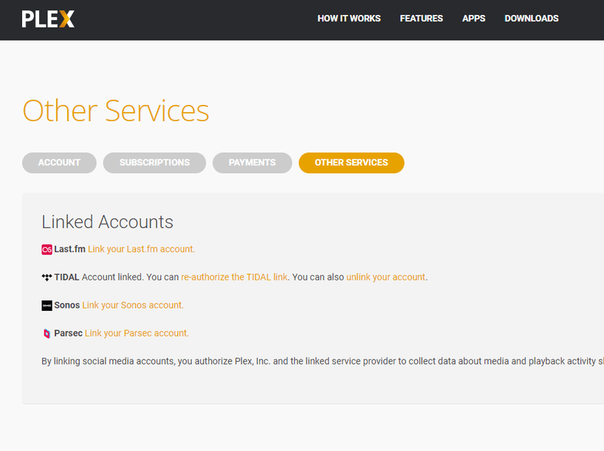Select the Other Services tab
The image size is (604, 451).
[x=351, y=162]
